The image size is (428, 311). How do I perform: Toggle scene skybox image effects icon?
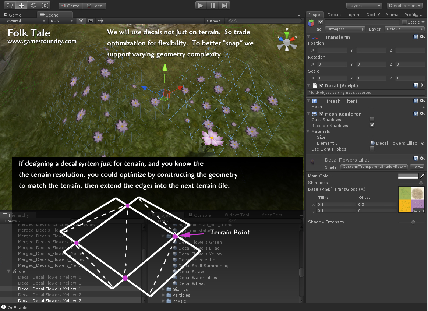(91, 21)
